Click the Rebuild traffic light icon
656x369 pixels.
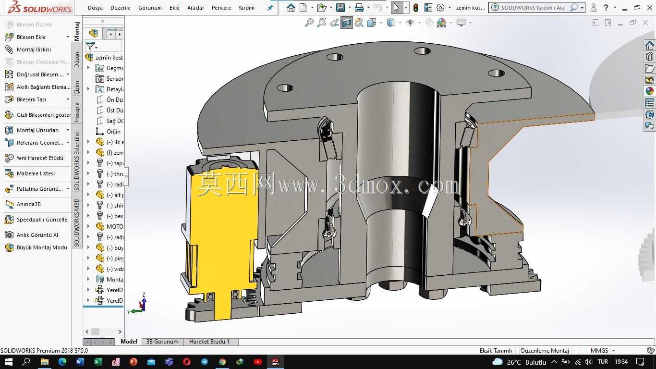(x=415, y=8)
